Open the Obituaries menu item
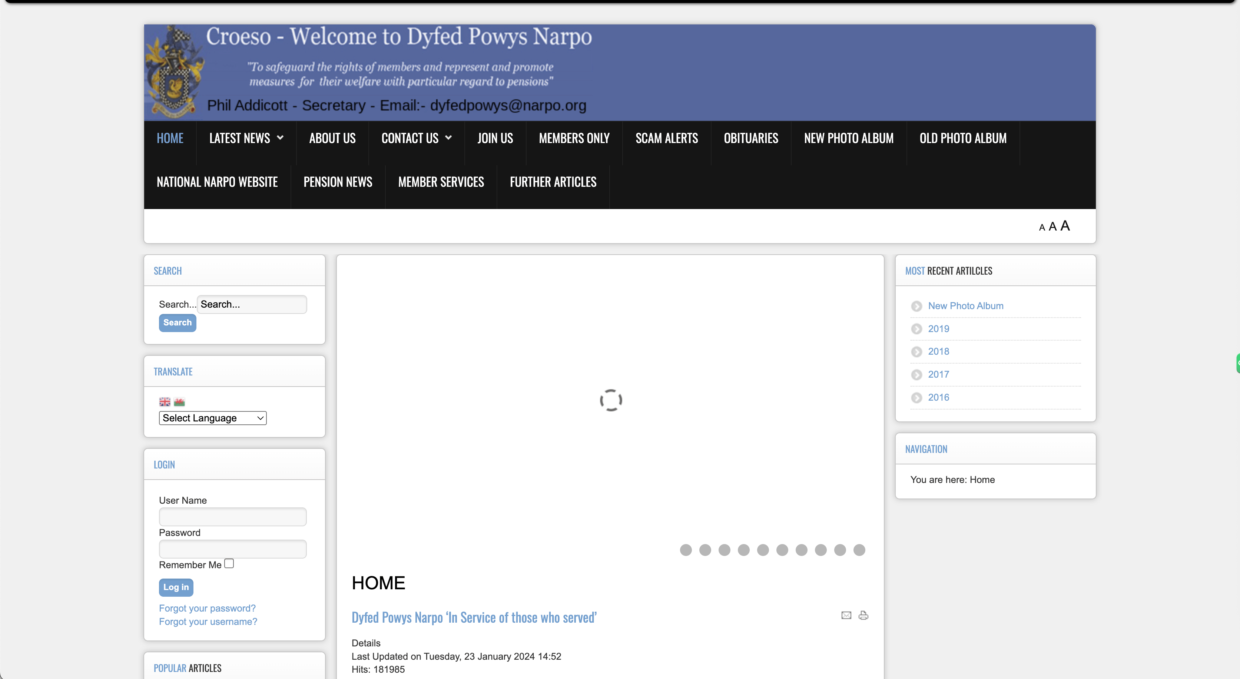The image size is (1240, 679). [x=751, y=139]
